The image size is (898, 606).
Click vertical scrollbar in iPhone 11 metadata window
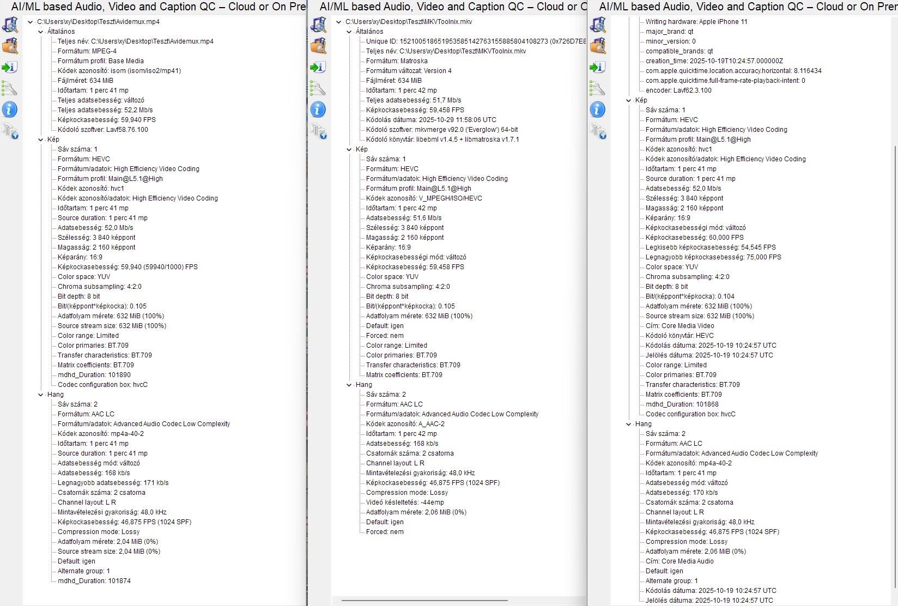click(895, 366)
